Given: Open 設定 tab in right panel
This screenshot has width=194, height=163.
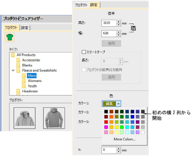Looking at the screenshot, I should coord(94,5).
